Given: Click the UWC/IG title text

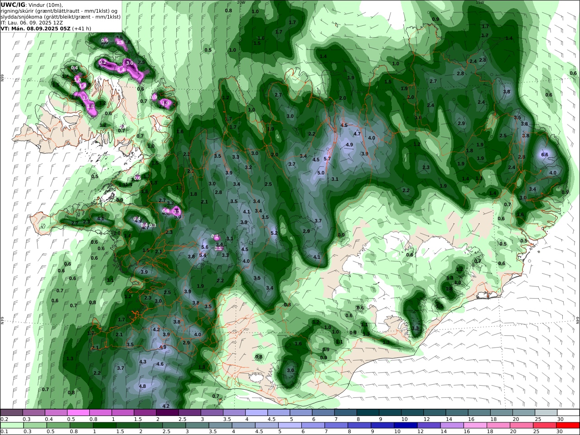Looking at the screenshot, I should point(13,5).
